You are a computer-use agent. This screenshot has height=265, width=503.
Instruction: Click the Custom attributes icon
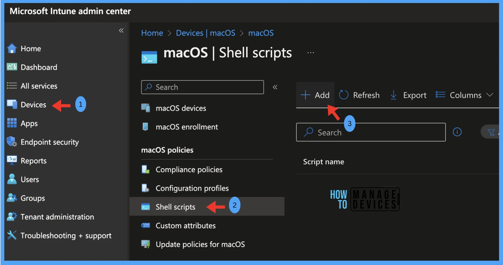[x=146, y=226]
